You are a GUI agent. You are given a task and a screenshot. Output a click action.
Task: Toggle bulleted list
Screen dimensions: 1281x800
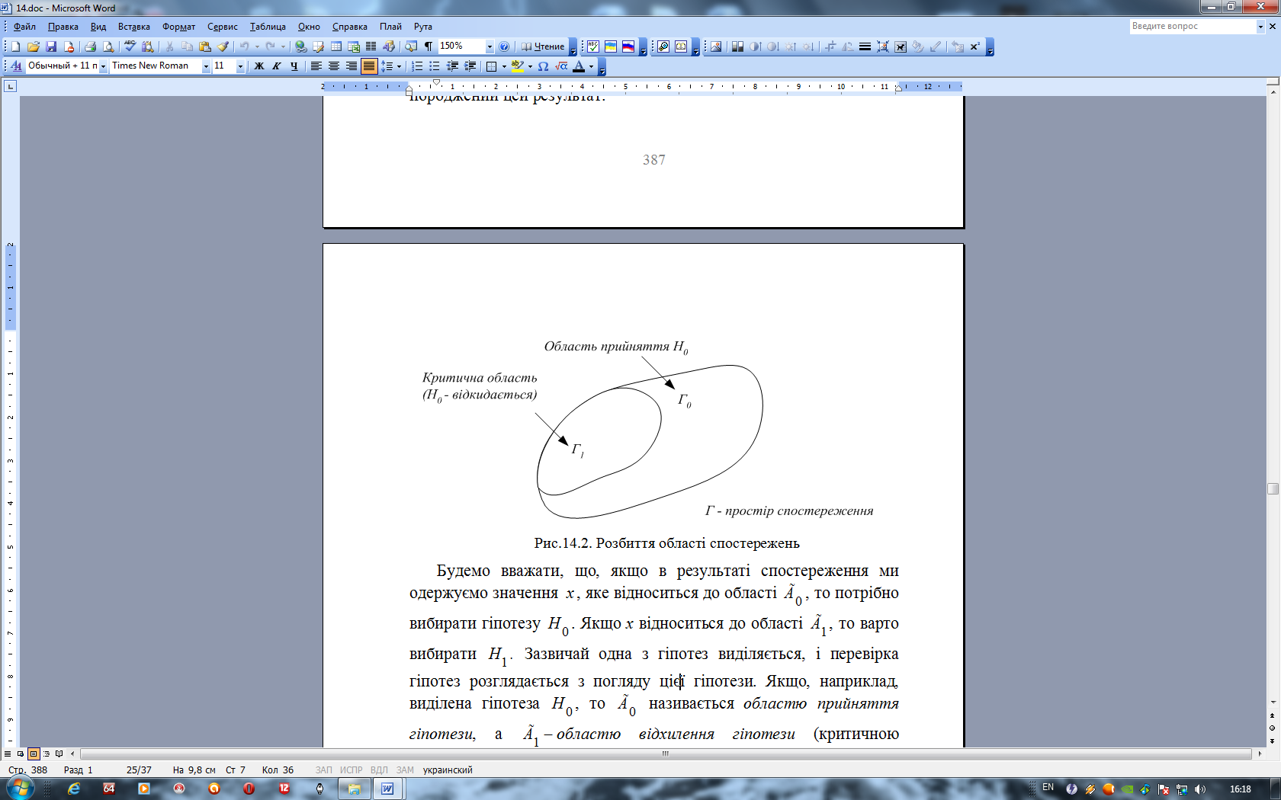point(435,66)
